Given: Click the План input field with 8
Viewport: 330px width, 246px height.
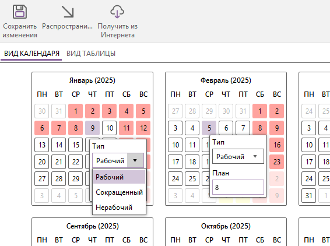Looking at the screenshot, I should 238,187.
